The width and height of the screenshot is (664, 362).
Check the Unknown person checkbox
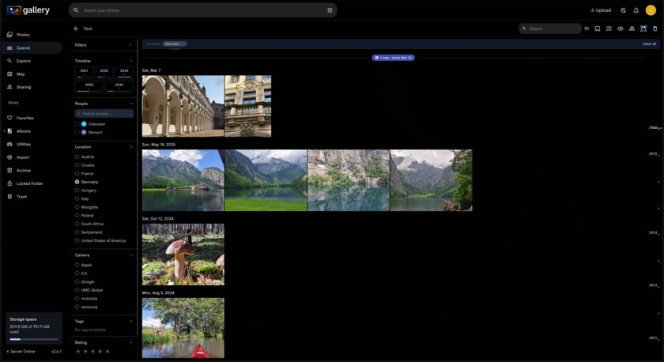pos(77,124)
